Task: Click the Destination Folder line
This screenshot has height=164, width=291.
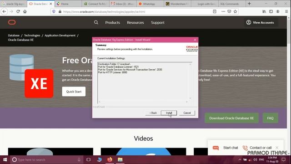Action: click(x=114, y=64)
